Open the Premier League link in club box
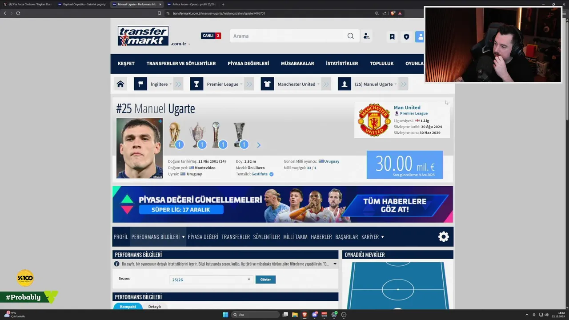The height and width of the screenshot is (320, 569). point(413,113)
